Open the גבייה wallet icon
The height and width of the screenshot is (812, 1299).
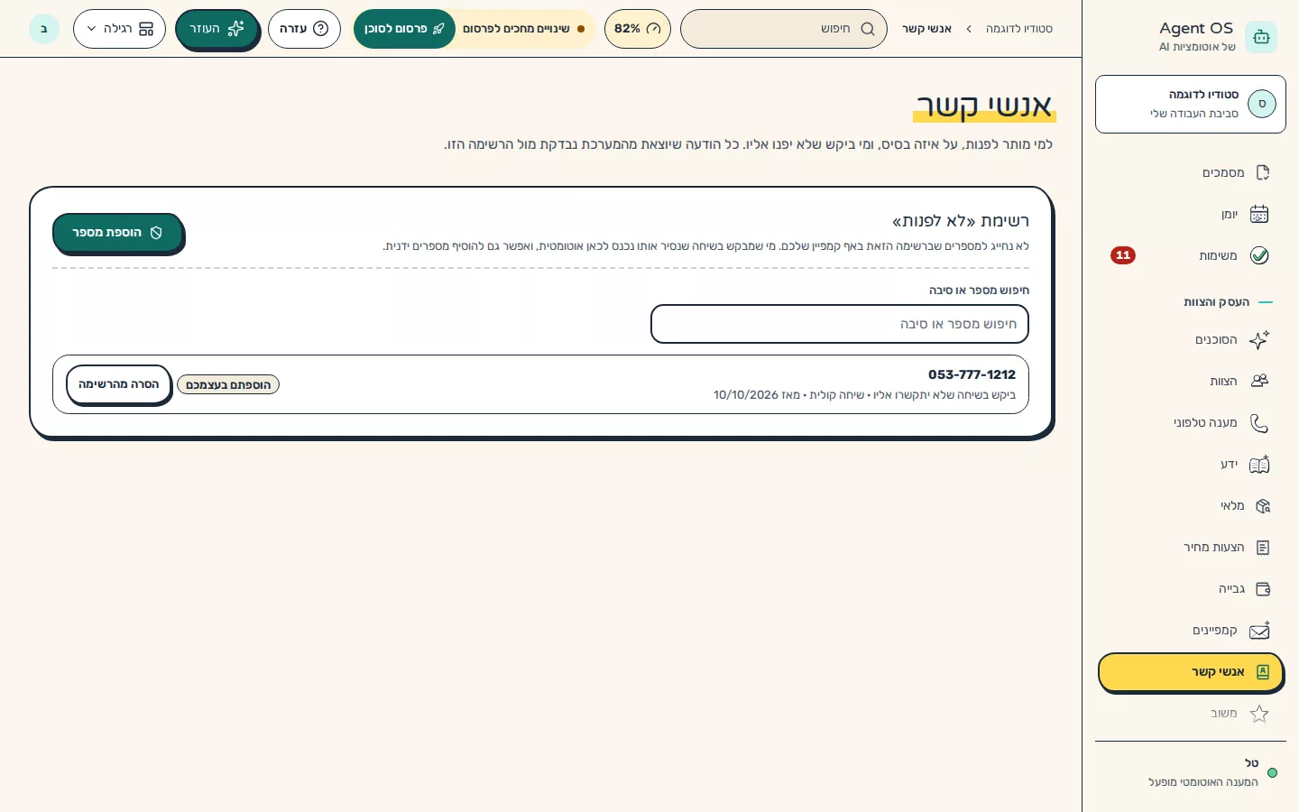point(1263,589)
